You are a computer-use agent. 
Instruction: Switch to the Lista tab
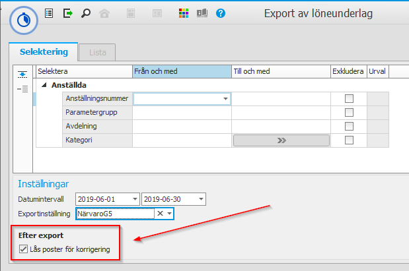tap(97, 52)
